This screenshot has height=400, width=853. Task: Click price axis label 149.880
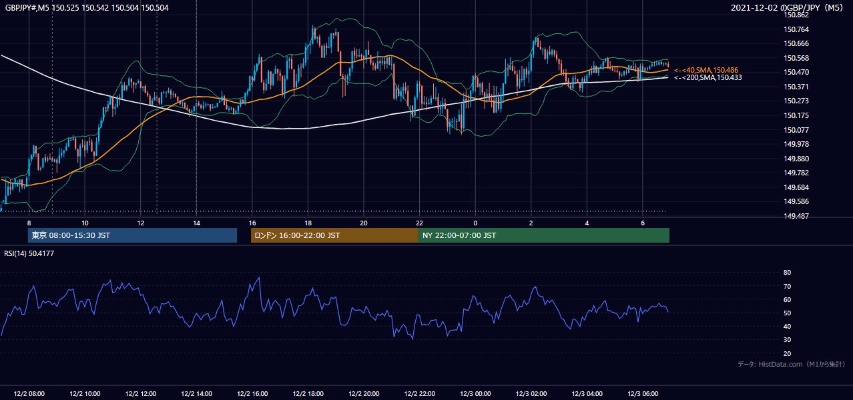796,159
